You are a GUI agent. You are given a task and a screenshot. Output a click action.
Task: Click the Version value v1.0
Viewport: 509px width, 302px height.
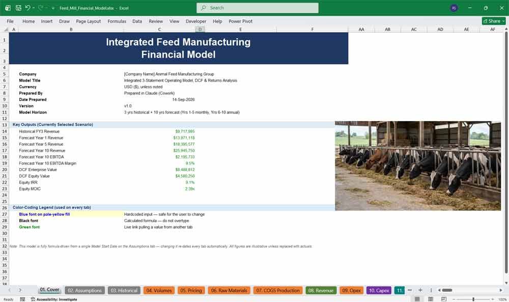coord(128,106)
